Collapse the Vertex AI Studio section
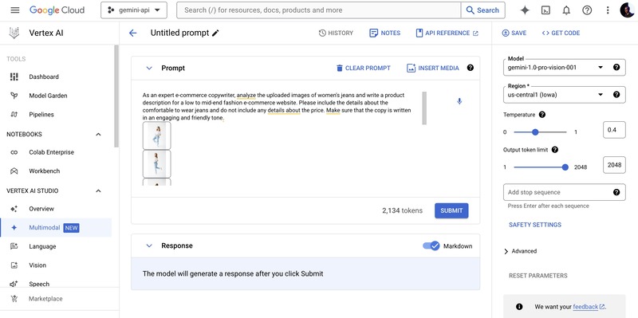Image resolution: width=638 pixels, height=318 pixels. click(98, 190)
